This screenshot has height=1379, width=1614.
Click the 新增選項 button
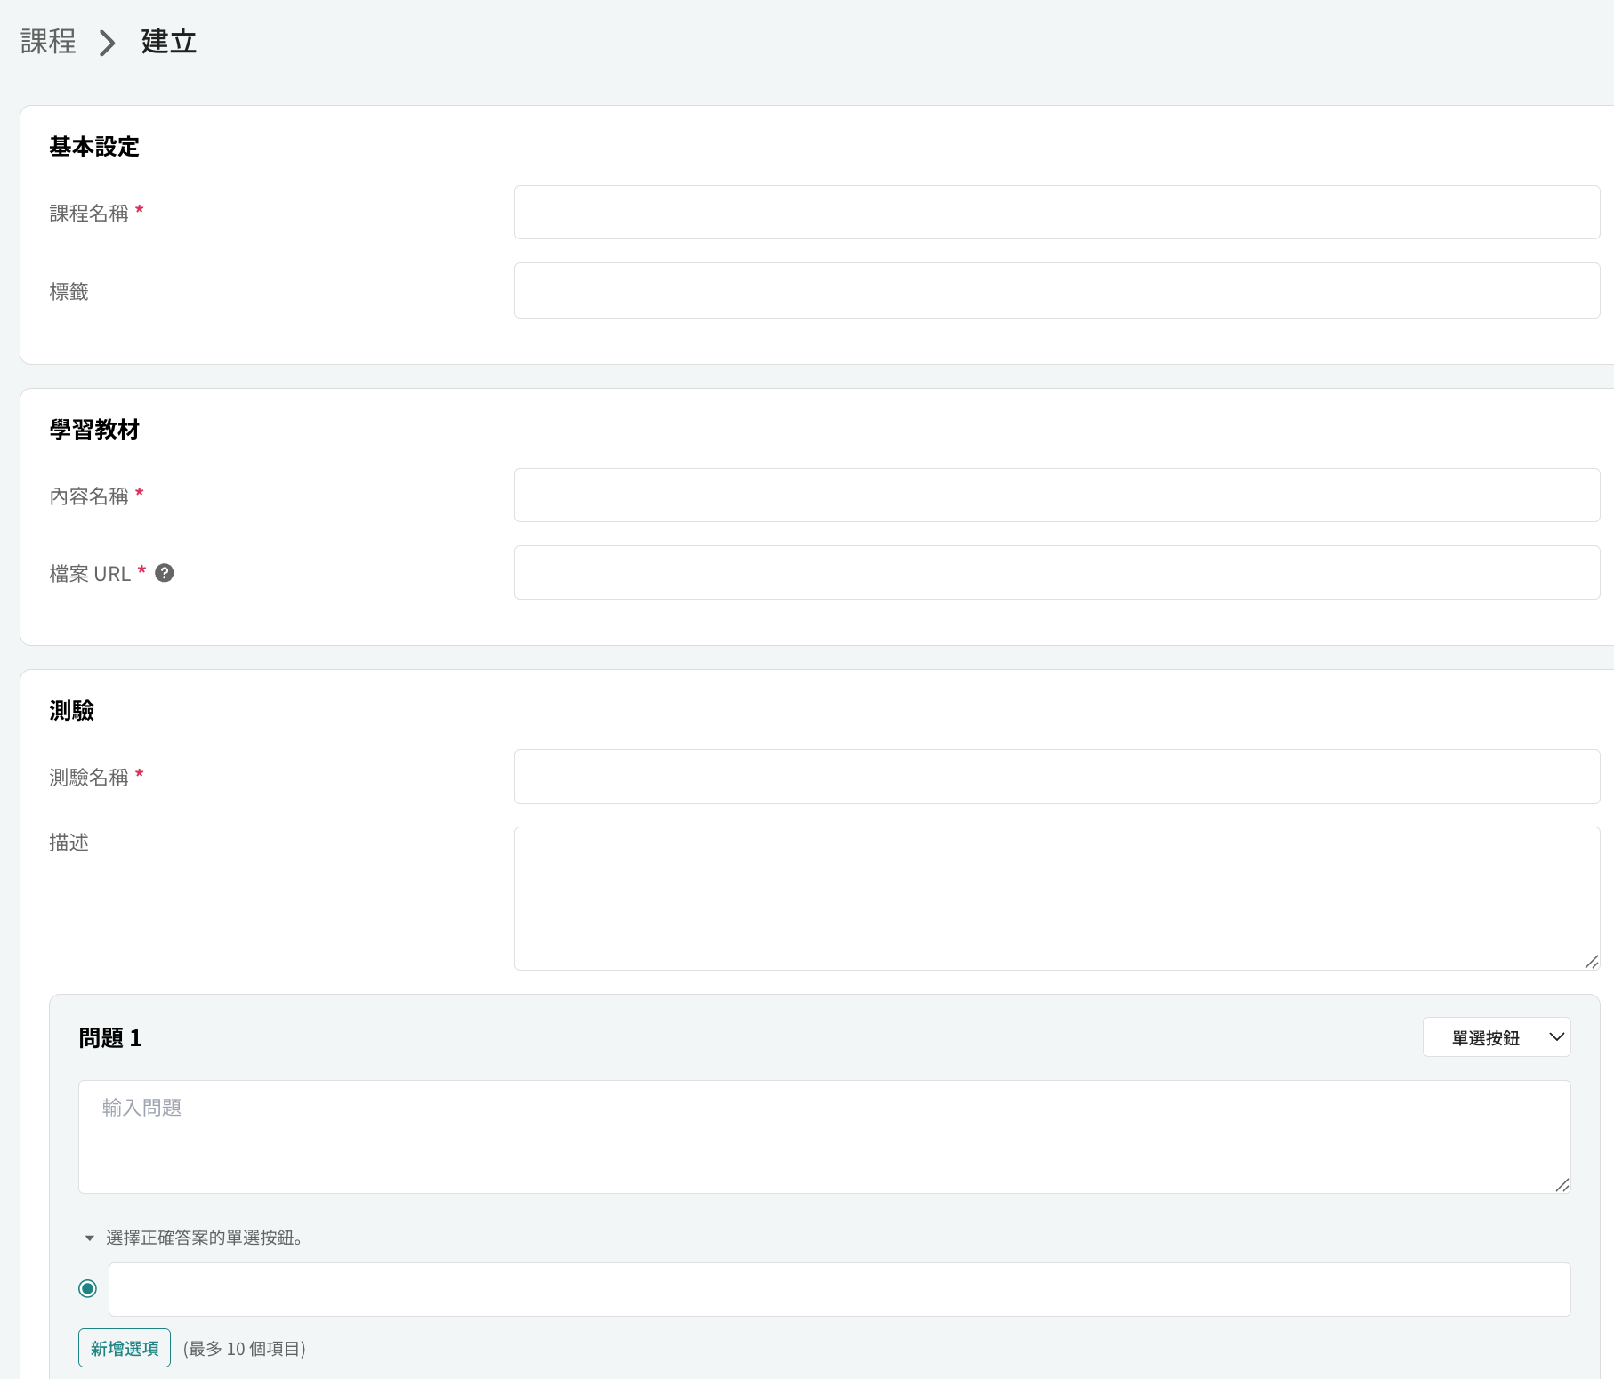pos(125,1348)
